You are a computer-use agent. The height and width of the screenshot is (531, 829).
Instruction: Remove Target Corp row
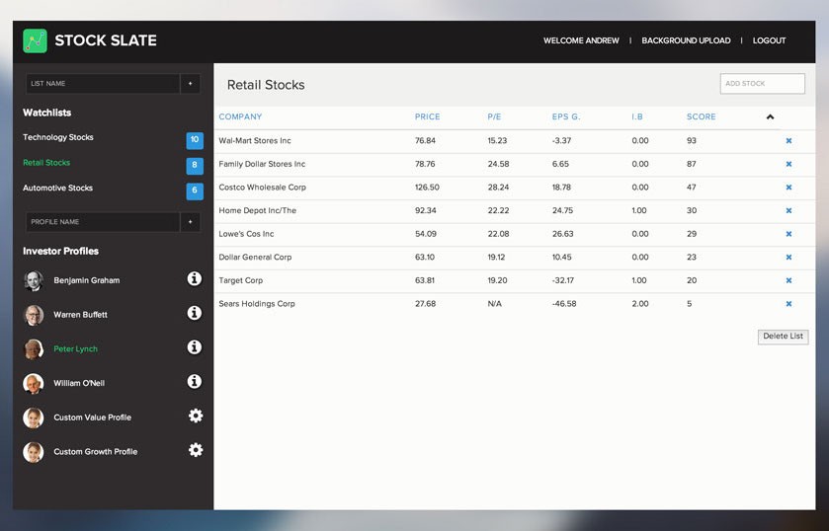click(x=788, y=280)
